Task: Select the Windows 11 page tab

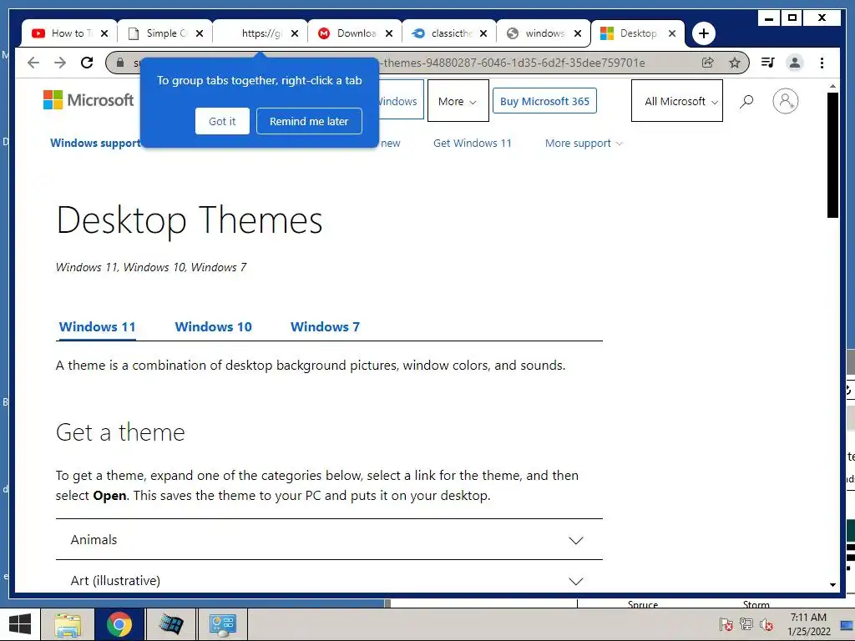Action: [x=97, y=327]
